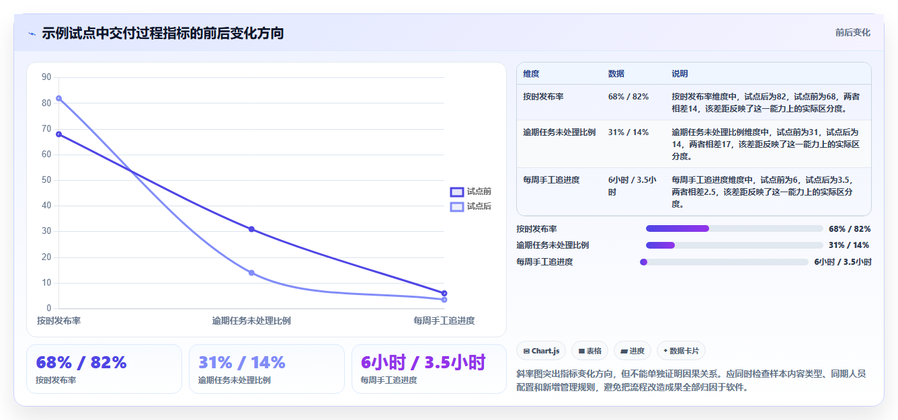
Task: Click the 试点后 point at 逾期任务未处理比例
Action: click(x=251, y=273)
